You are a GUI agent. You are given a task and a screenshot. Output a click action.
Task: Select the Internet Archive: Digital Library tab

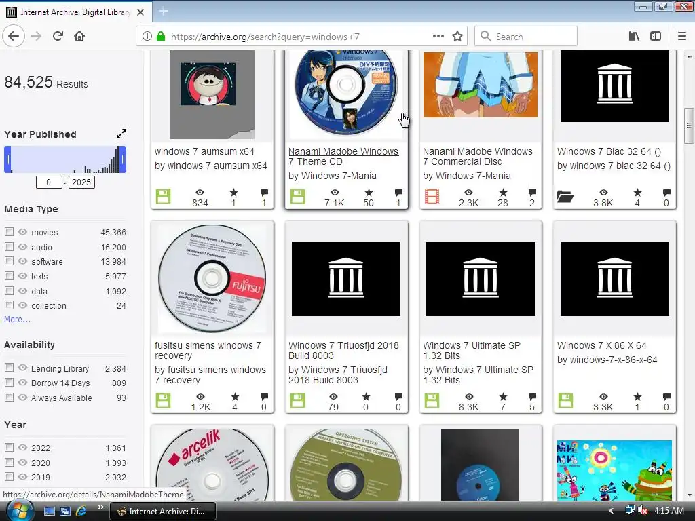(x=75, y=12)
